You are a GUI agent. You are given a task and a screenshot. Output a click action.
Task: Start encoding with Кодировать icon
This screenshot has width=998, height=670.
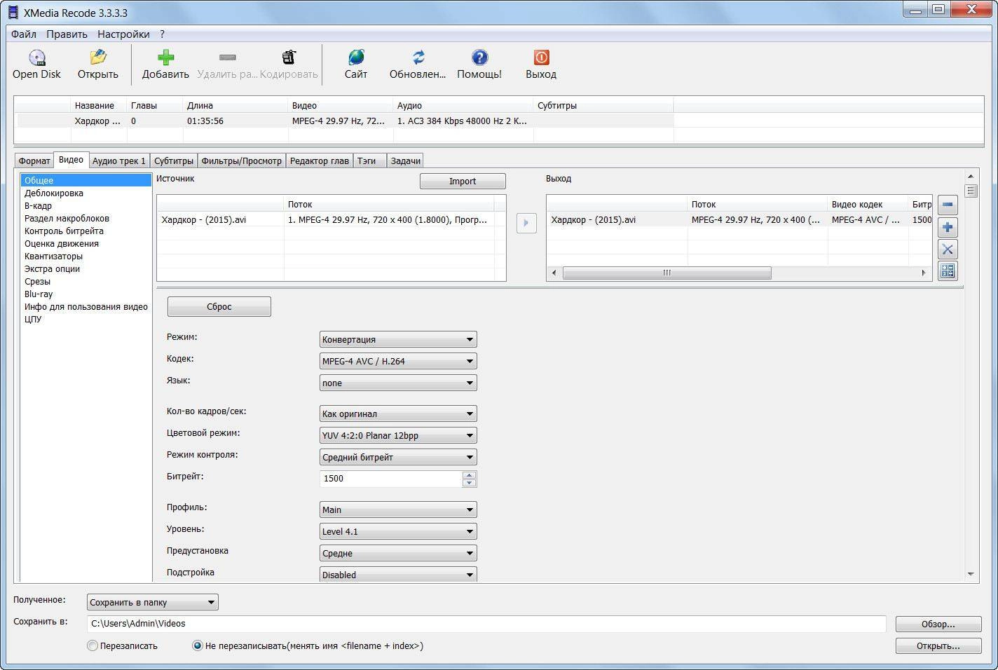coord(289,57)
